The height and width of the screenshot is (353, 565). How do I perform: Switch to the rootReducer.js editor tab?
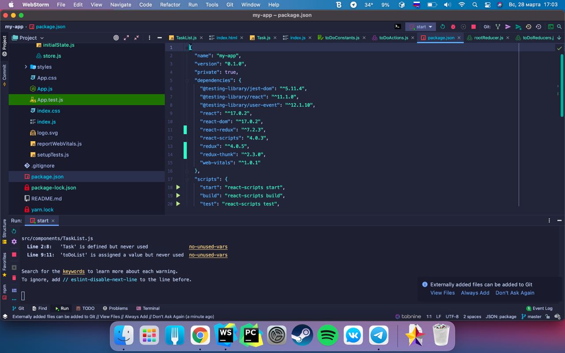click(488, 38)
